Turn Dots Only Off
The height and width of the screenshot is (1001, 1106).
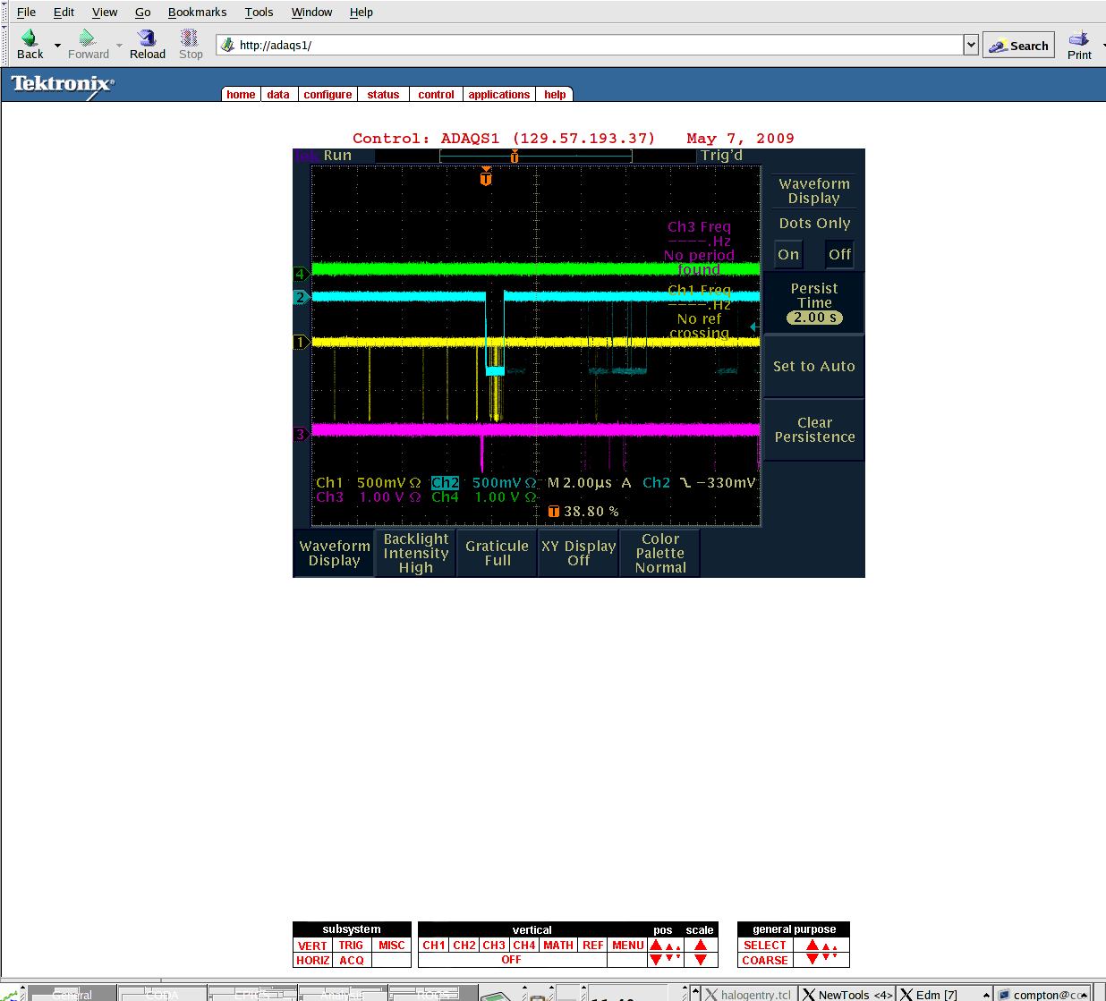(839, 254)
